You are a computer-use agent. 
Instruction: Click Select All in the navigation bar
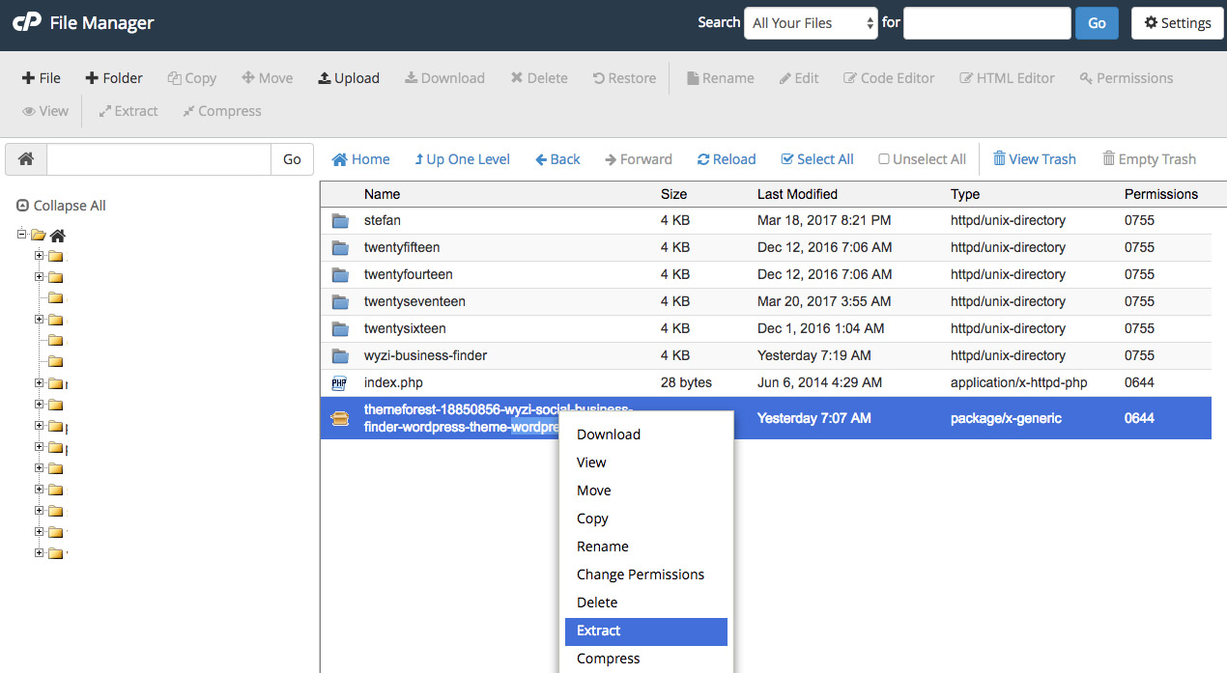tap(817, 159)
